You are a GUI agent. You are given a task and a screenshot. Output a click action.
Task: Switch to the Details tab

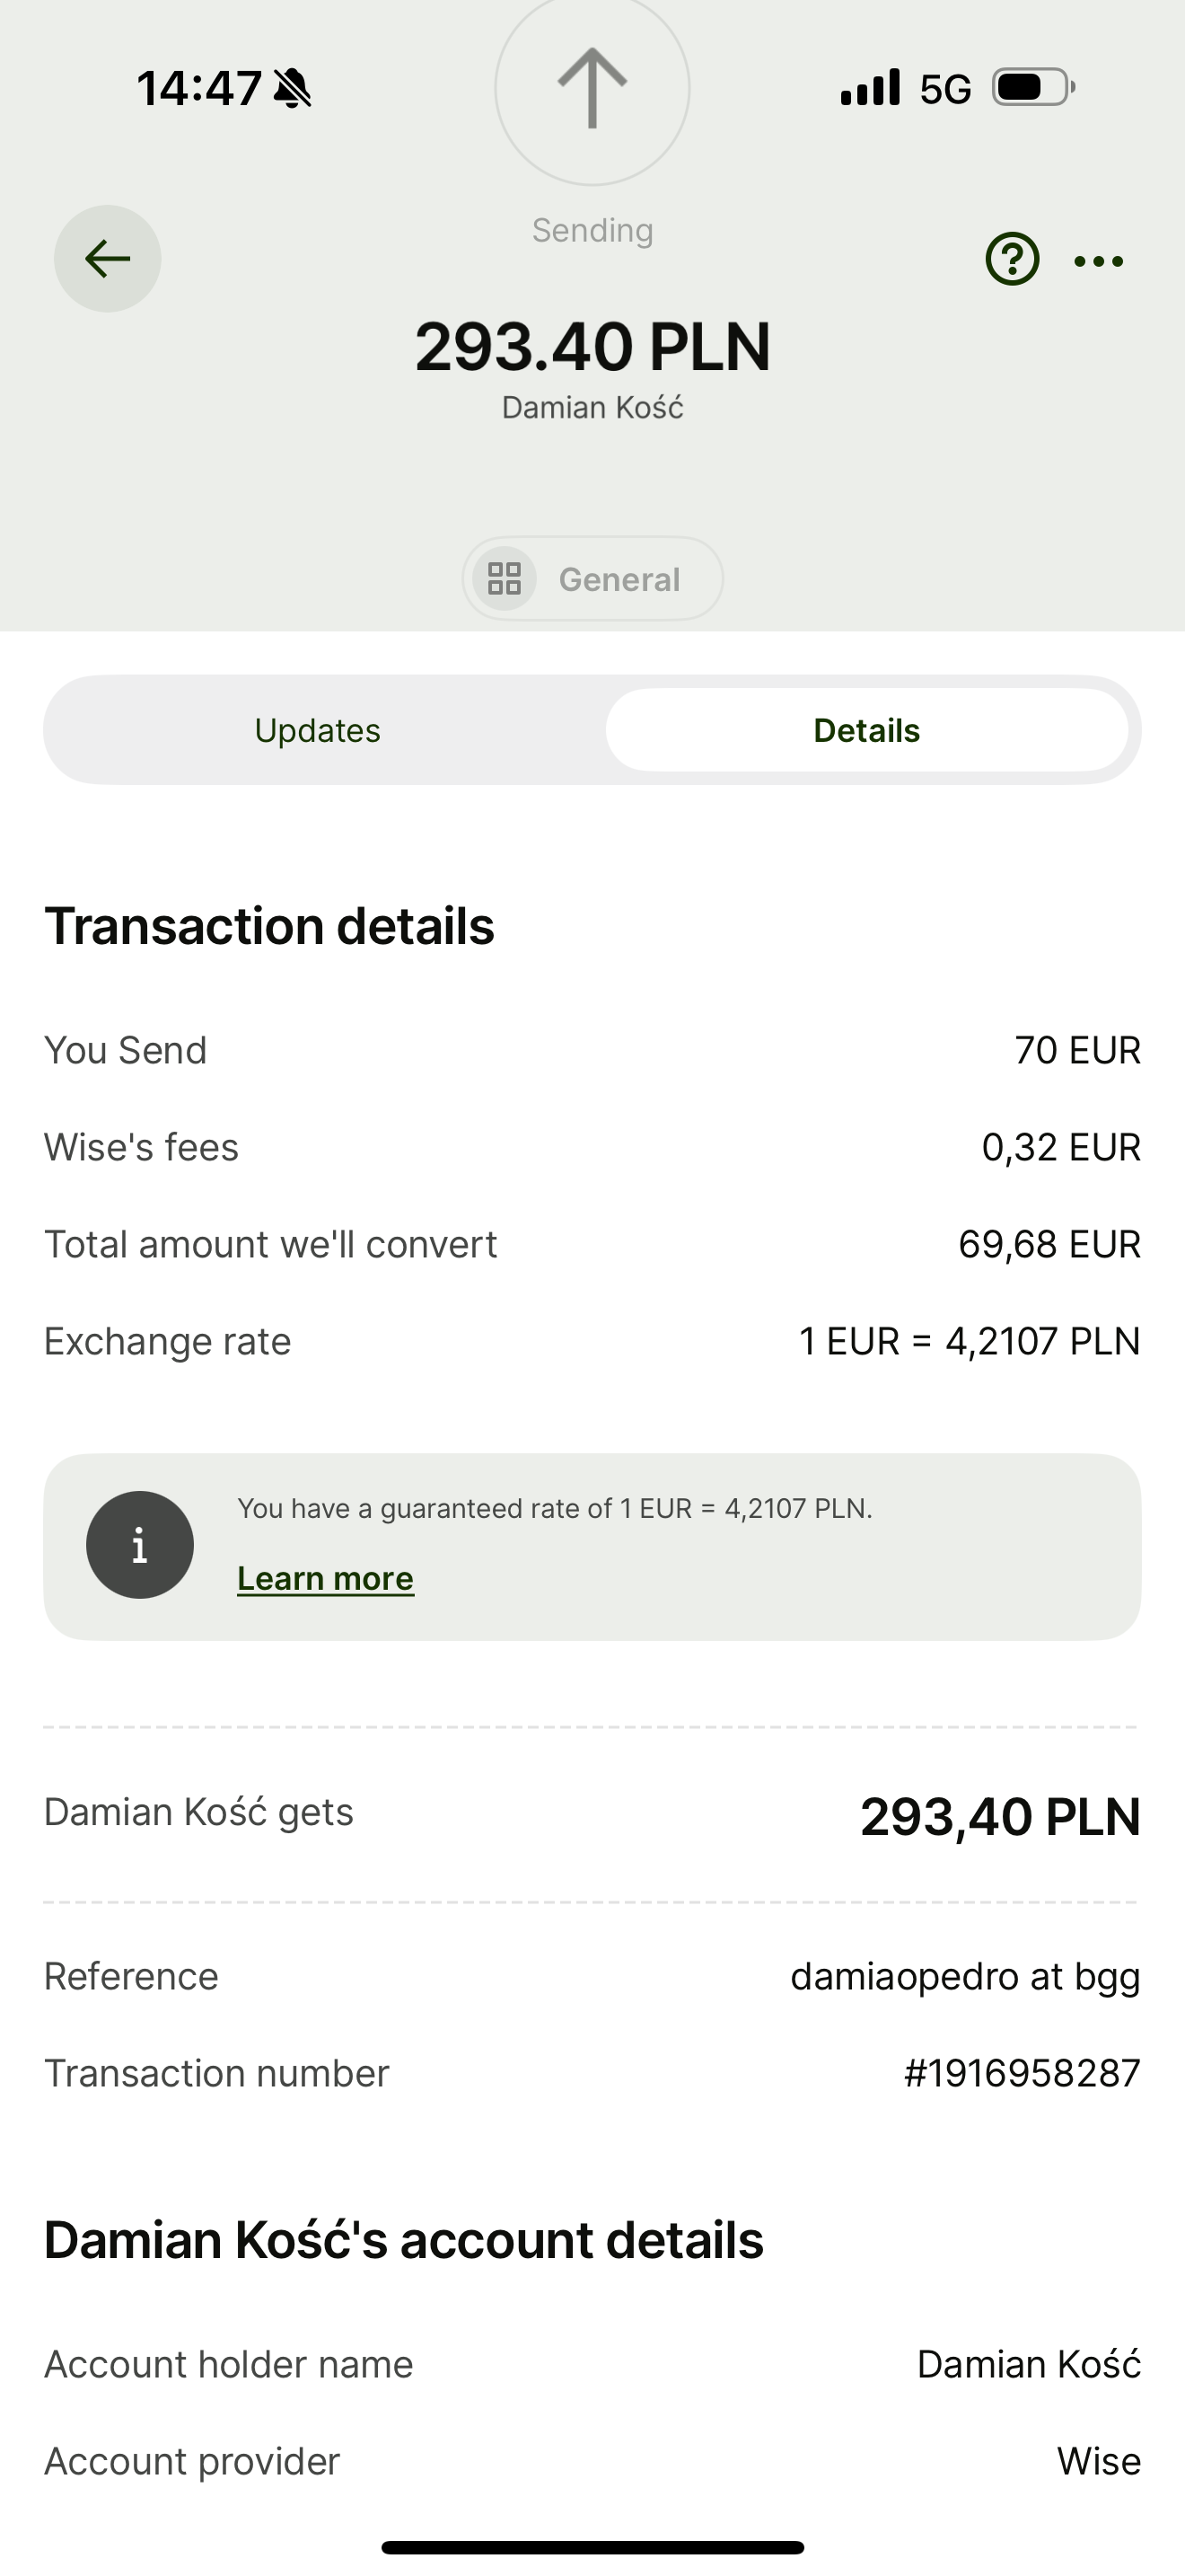pyautogui.click(x=866, y=731)
